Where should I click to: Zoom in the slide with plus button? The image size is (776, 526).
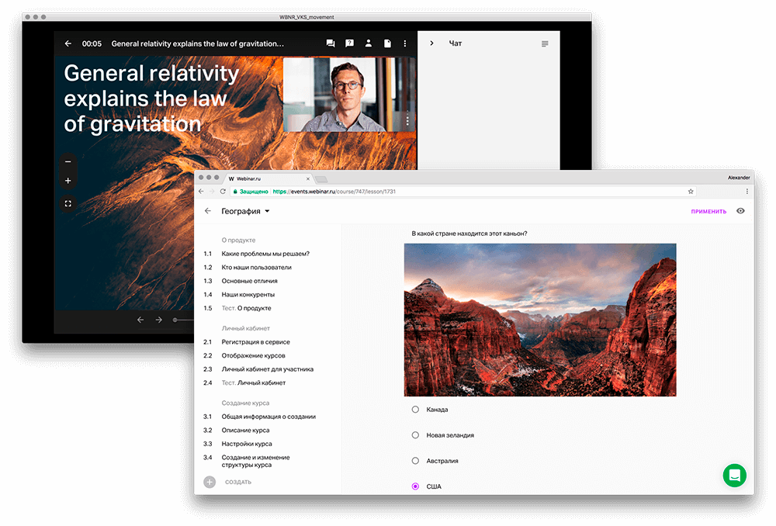(x=68, y=181)
